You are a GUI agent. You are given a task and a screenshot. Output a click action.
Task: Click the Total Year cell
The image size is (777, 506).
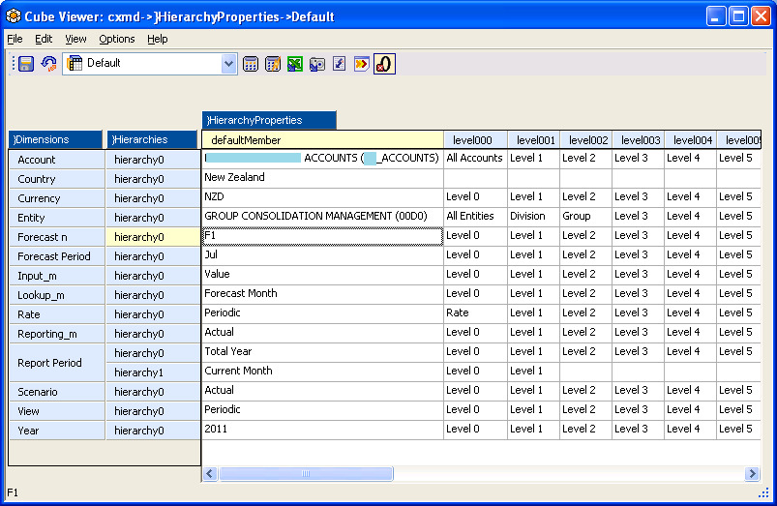pyautogui.click(x=322, y=352)
